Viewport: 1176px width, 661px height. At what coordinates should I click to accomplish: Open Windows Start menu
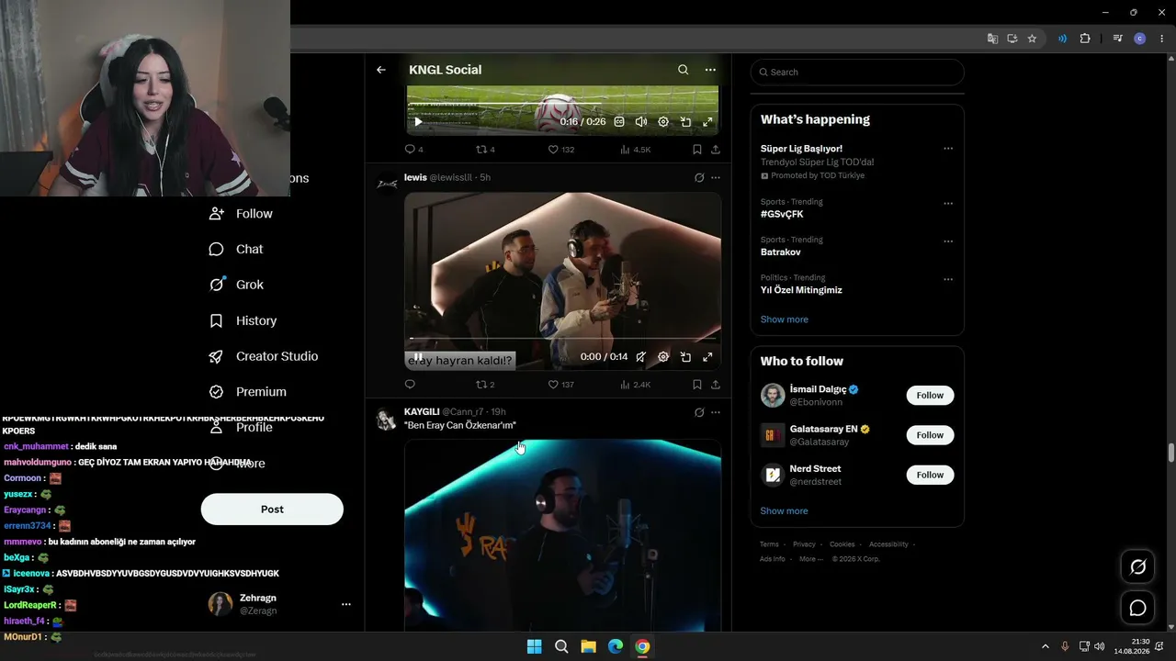pos(534,647)
